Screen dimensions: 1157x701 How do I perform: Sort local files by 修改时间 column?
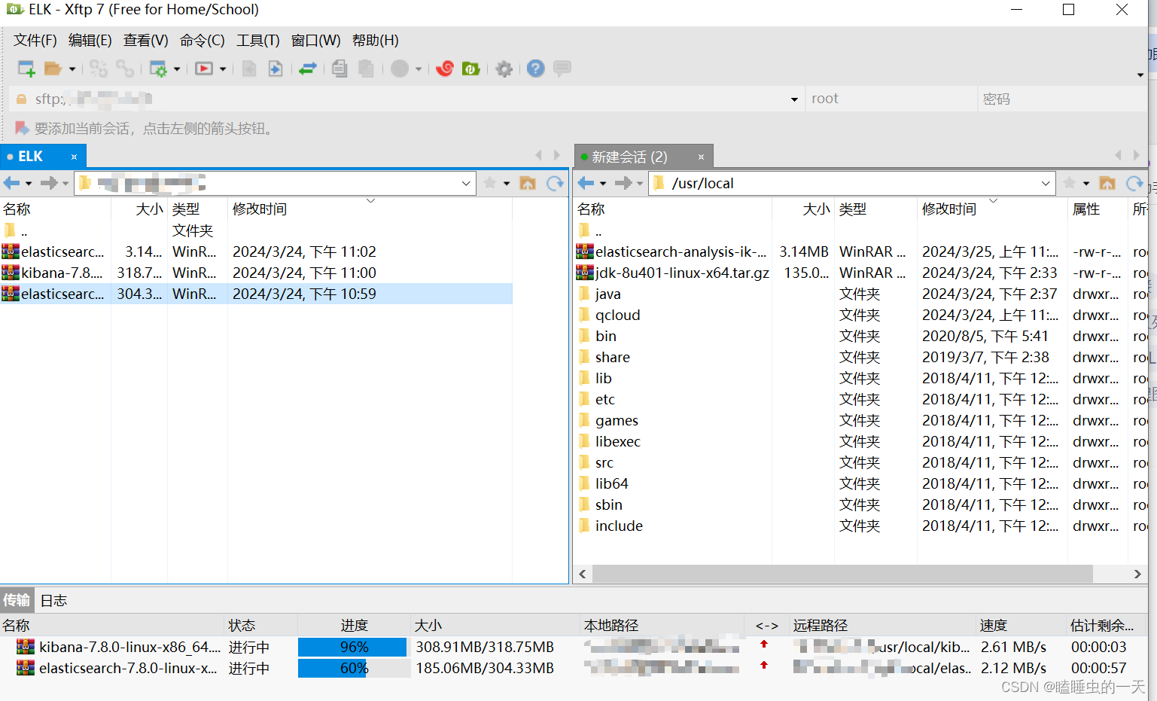pyautogui.click(x=369, y=209)
